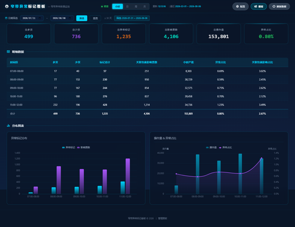Click the KPI card showing 153,801
The image size is (295, 227).
pos(219,34)
